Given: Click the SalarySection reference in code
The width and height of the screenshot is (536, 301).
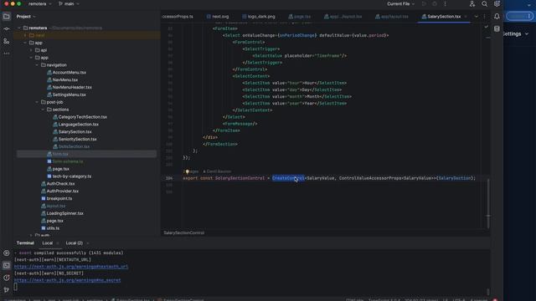Looking at the screenshot, I should coord(454,178).
